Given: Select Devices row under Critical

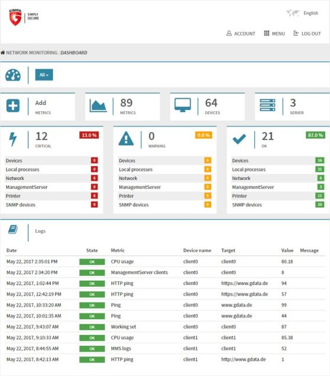Looking at the screenshot, I should pos(51,160).
